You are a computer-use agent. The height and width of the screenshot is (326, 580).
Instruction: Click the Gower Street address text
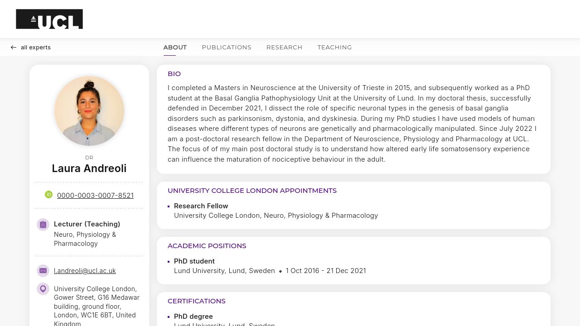pyautogui.click(x=97, y=306)
